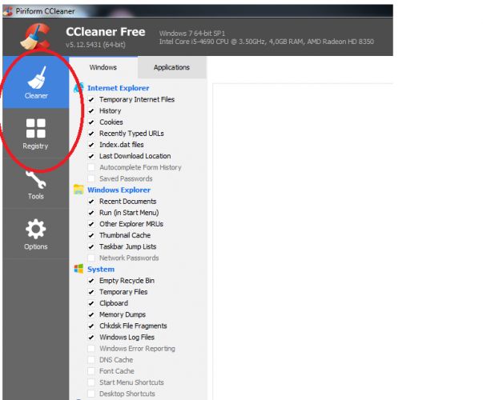Enable Windows Error Reporting

[91, 349]
